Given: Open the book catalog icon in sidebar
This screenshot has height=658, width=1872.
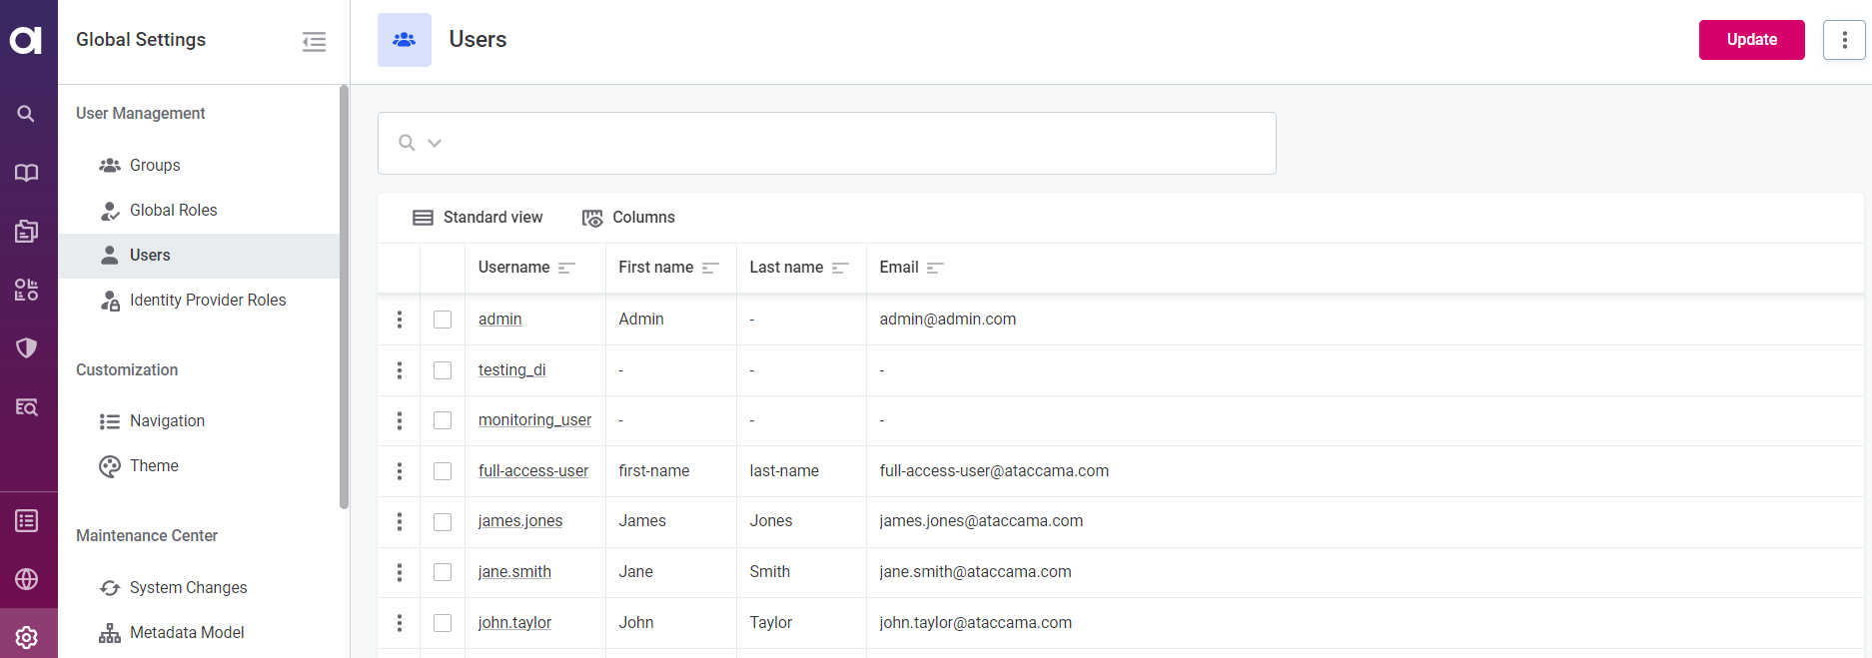Looking at the screenshot, I should (26, 173).
